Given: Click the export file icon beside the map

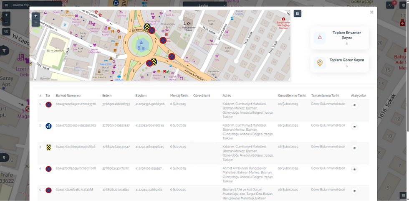Looking at the screenshot, I should coord(297,13).
